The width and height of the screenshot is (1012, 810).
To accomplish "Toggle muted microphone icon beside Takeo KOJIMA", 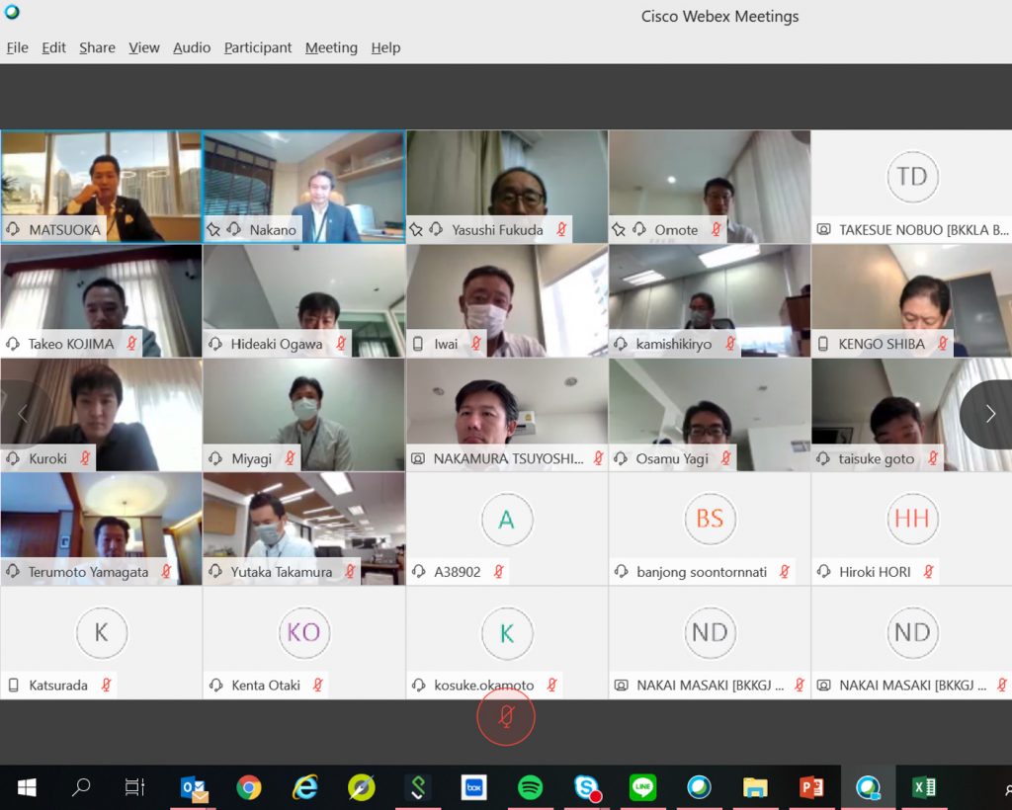I will tap(130, 344).
